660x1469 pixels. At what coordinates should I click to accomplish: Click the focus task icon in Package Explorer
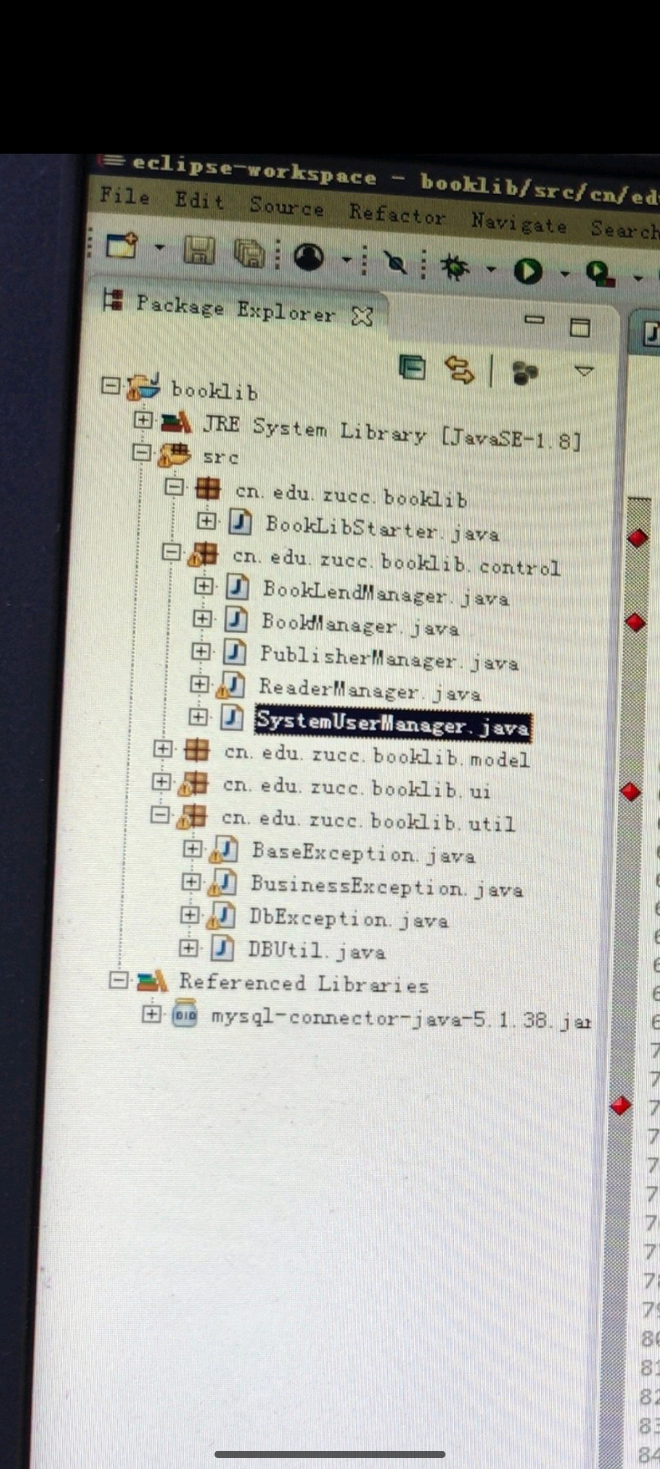[x=525, y=374]
